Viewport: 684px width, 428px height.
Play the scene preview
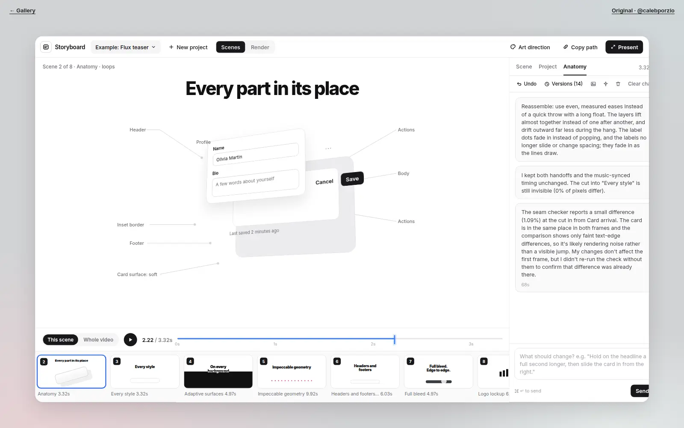click(130, 340)
